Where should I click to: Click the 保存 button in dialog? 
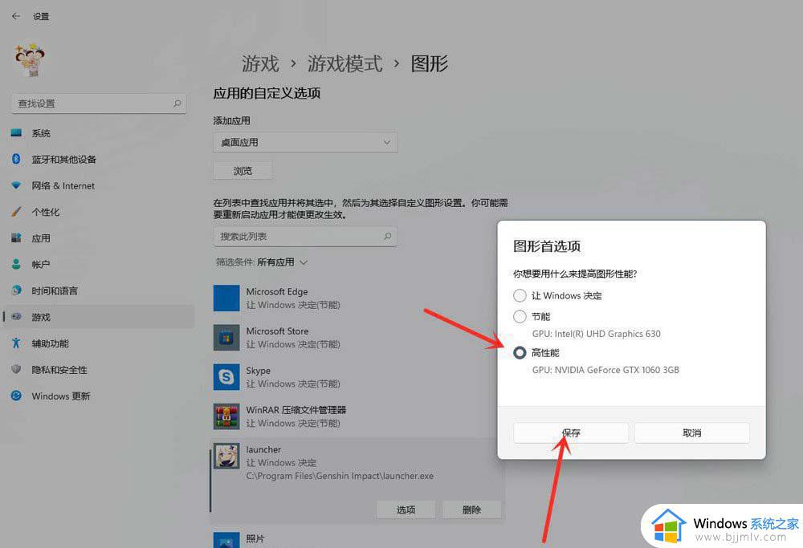click(x=571, y=433)
